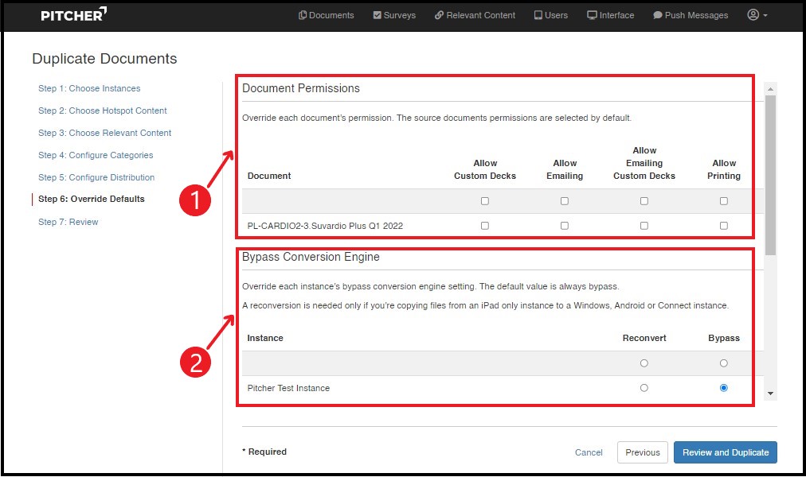This screenshot has width=806, height=477.
Task: Enable Allow Custom Decks for PL-CARDIO2-3 document
Action: [485, 226]
